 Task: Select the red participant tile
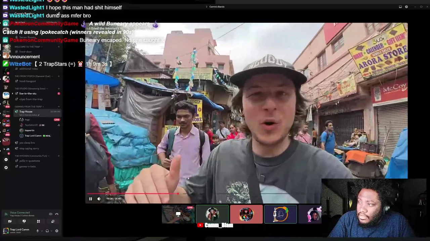(246, 214)
